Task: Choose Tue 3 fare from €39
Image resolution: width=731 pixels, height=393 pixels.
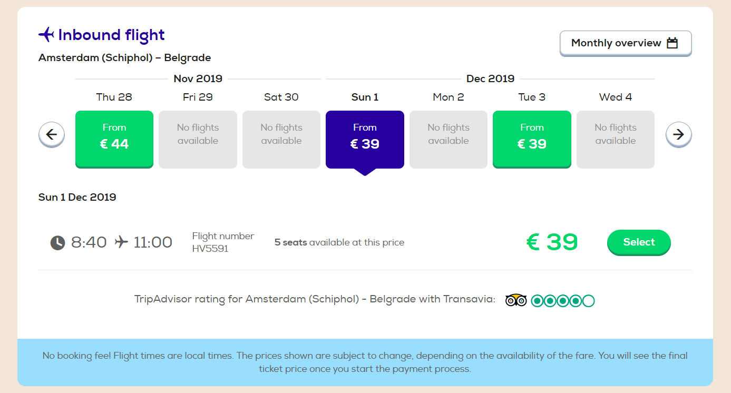Action: point(532,139)
